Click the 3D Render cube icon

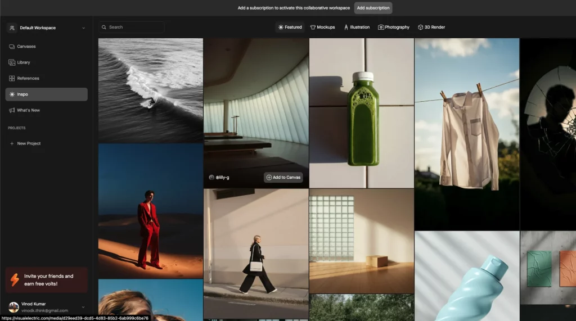(x=421, y=27)
